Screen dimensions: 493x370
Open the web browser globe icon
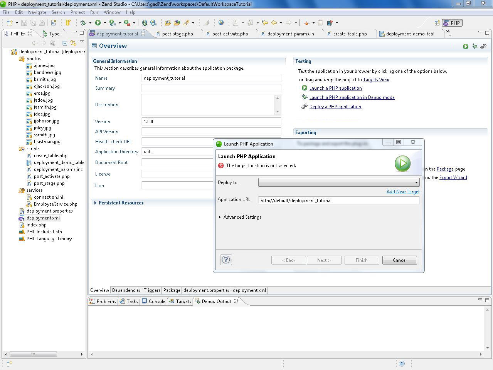(221, 23)
